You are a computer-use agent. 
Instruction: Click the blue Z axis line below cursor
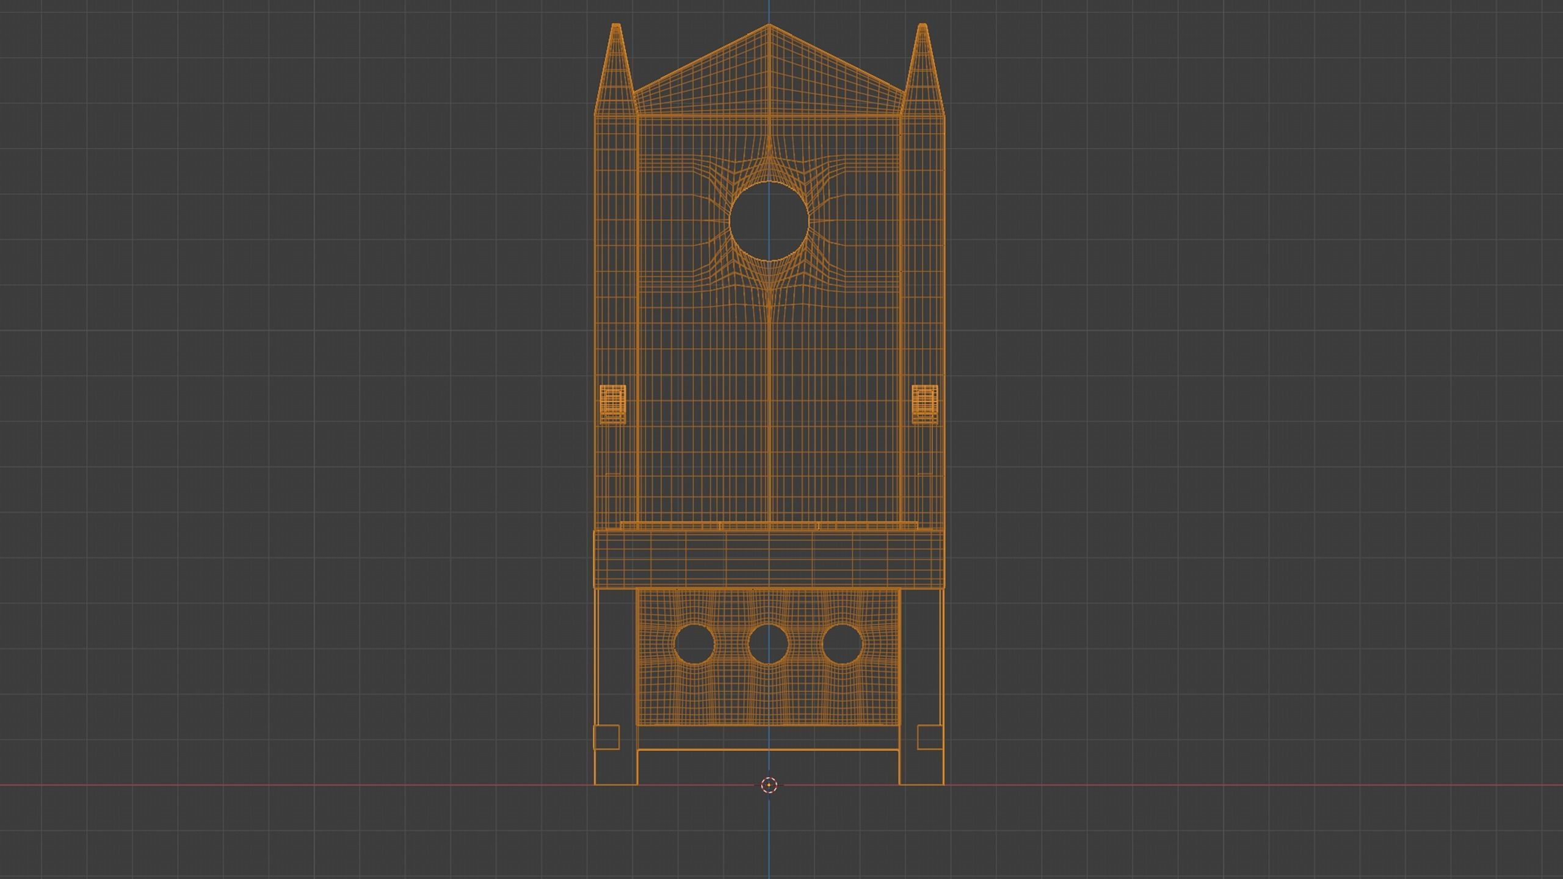[769, 836]
